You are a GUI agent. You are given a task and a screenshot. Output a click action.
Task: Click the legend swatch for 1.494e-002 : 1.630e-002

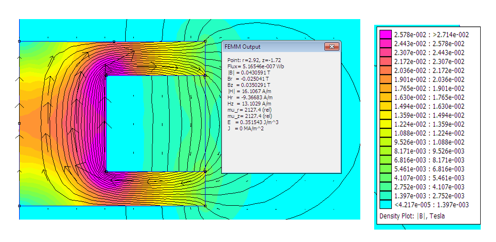pyautogui.click(x=385, y=106)
